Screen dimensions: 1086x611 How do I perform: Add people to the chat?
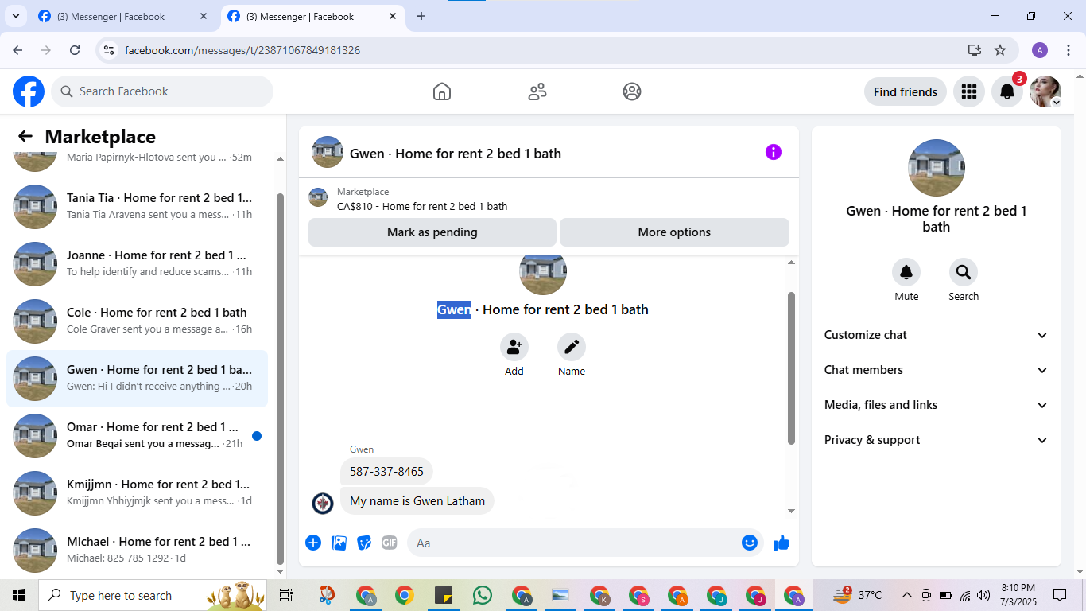514,347
